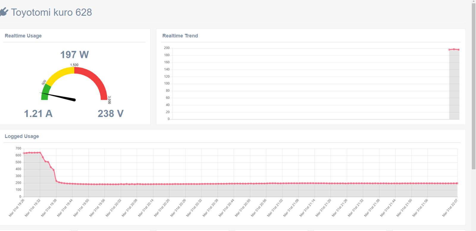Click the first Logged Usage point at 19:26

pos(24,153)
